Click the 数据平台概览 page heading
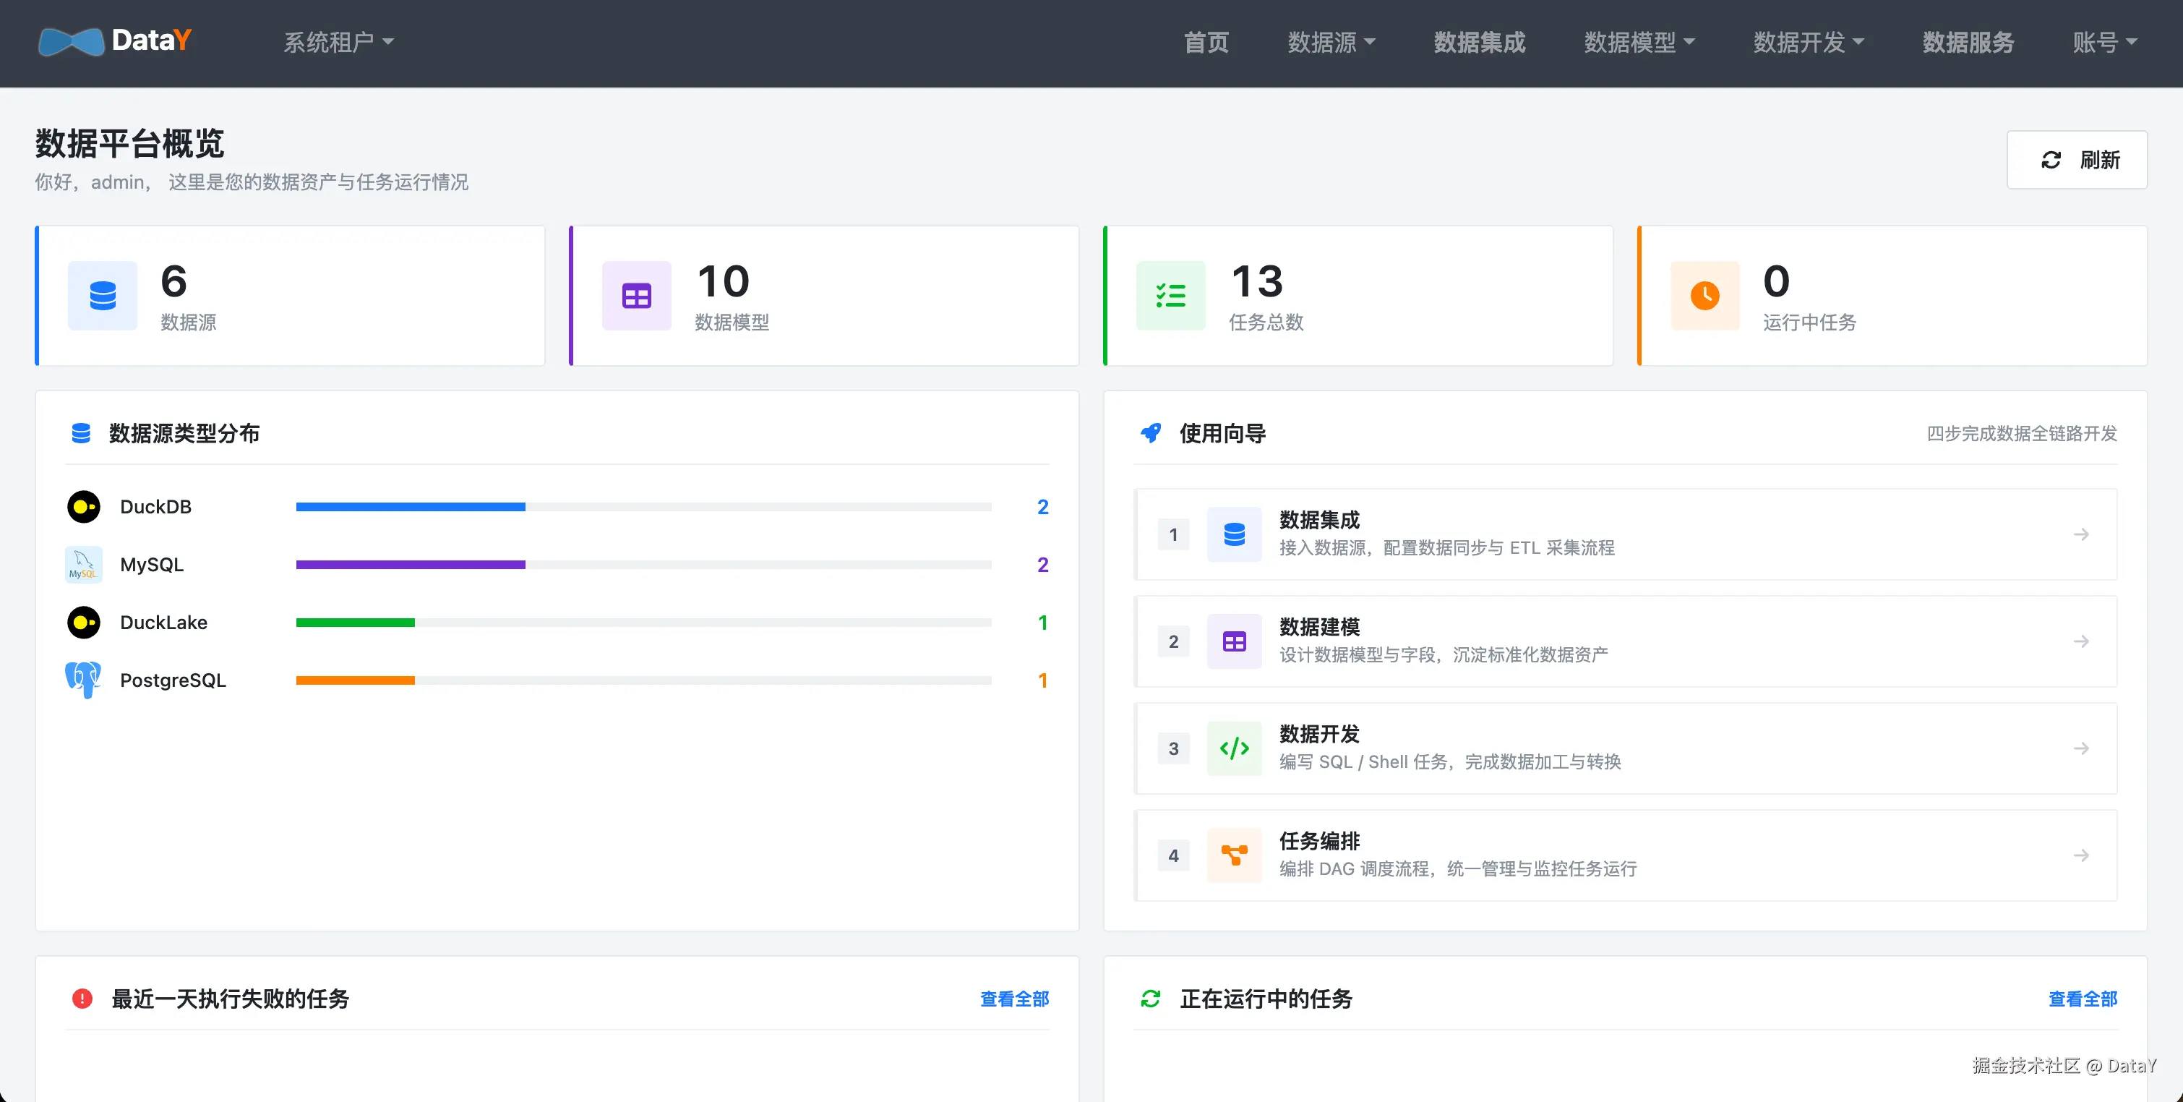 pos(129,142)
